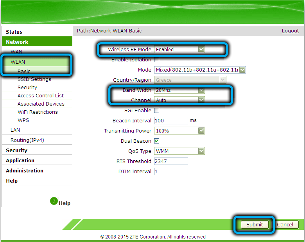Image resolution: width=305 pixels, height=242 pixels.
Task: Click the Wireless RF Mode label
Action: [129, 49]
